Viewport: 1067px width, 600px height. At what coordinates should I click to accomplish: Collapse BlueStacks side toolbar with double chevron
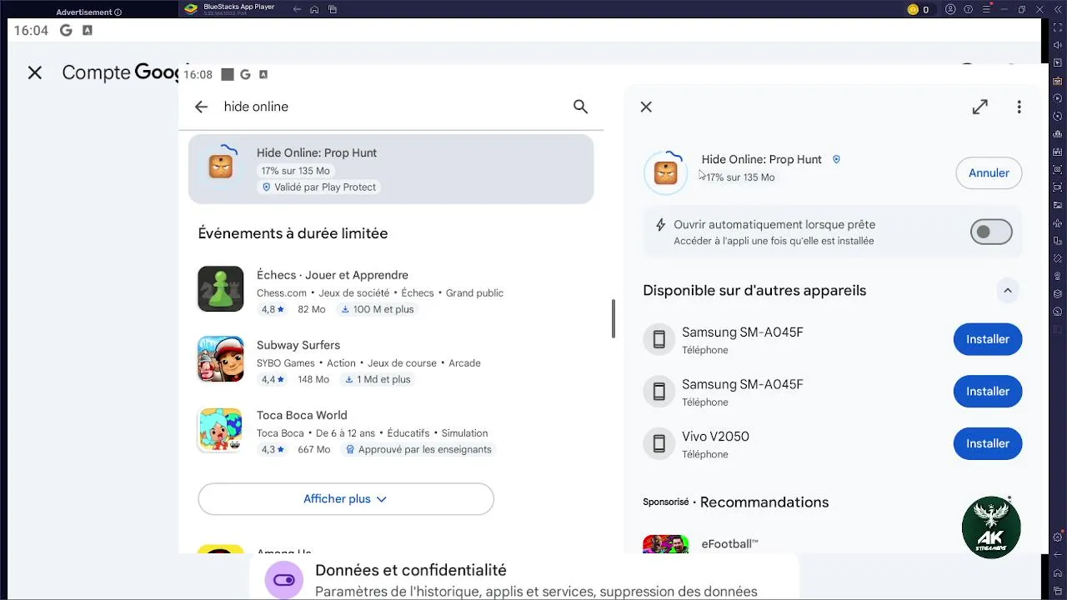[x=1058, y=9]
